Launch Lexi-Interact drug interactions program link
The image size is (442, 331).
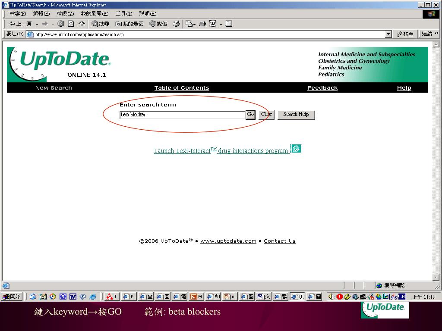pos(221,150)
